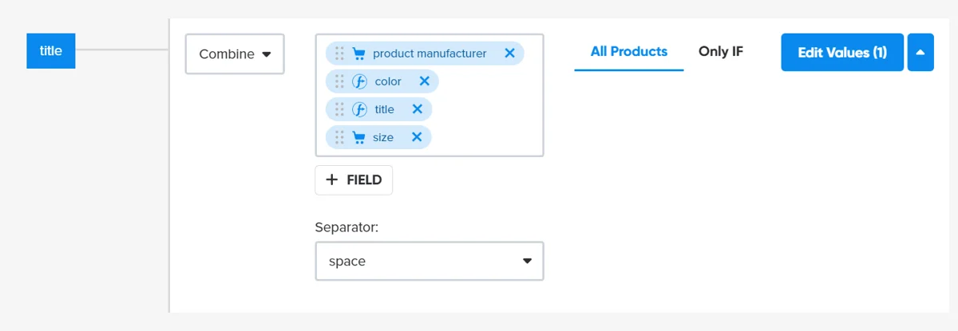Viewport: 958px width, 331px height.
Task: Open the Separator space dropdown
Action: click(x=430, y=261)
